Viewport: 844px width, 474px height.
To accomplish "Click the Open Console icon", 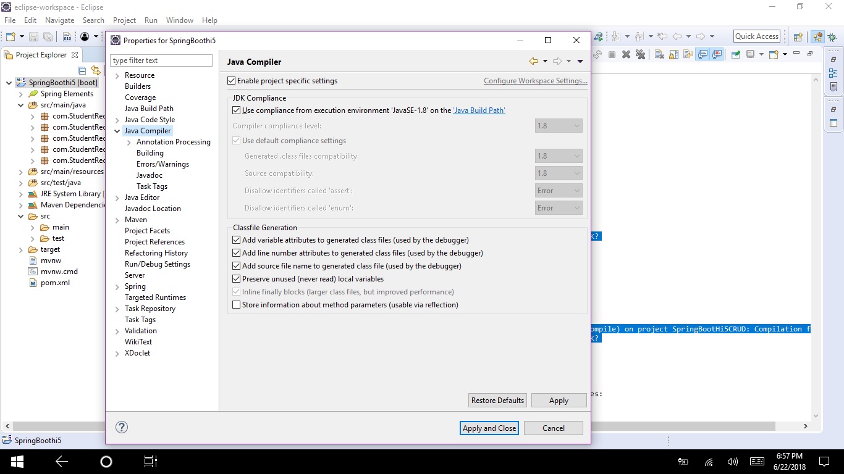I will 774,54.
